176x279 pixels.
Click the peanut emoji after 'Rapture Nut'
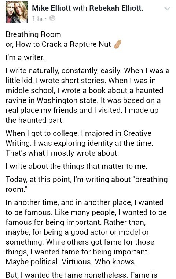coord(117,44)
